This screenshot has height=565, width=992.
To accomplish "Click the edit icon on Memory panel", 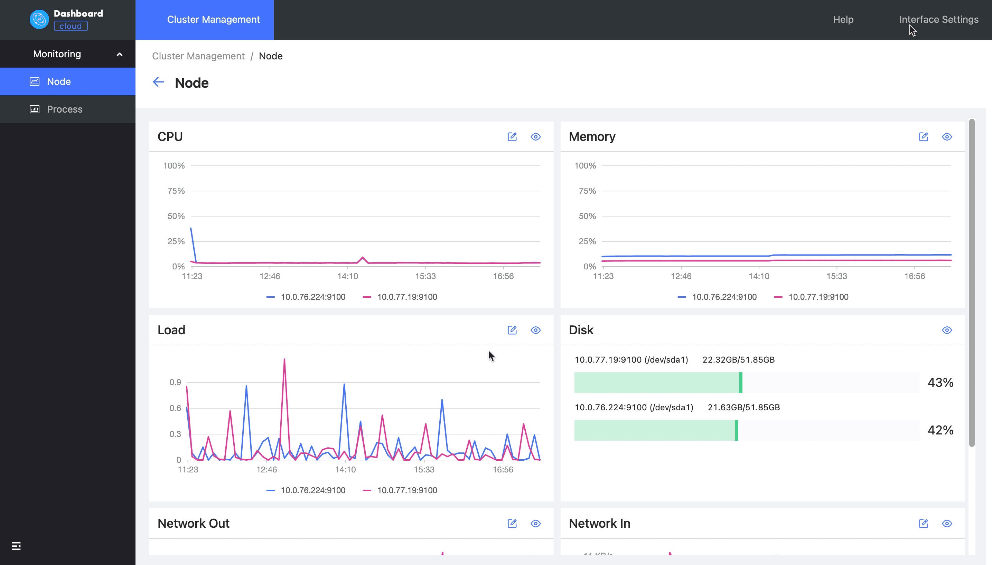I will (924, 137).
